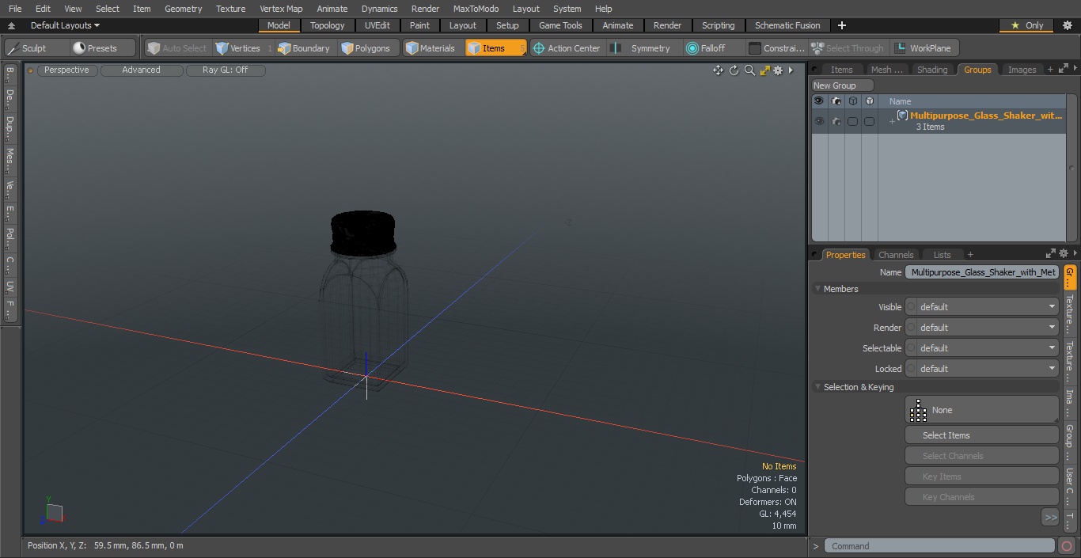This screenshot has height=558, width=1081.
Task: Open the Locked dropdown
Action: click(x=982, y=369)
